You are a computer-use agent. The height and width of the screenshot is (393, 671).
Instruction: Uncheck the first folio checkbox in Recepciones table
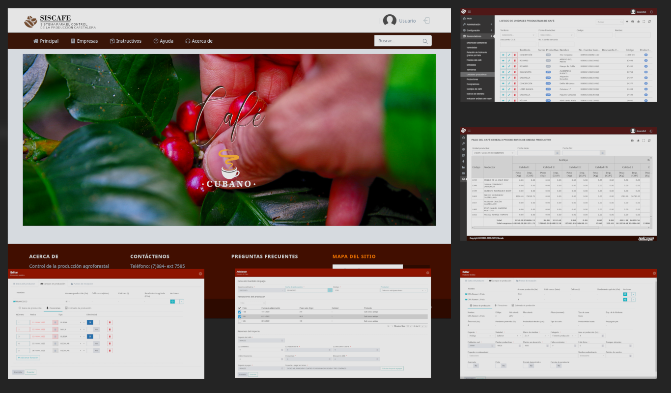[x=240, y=311]
